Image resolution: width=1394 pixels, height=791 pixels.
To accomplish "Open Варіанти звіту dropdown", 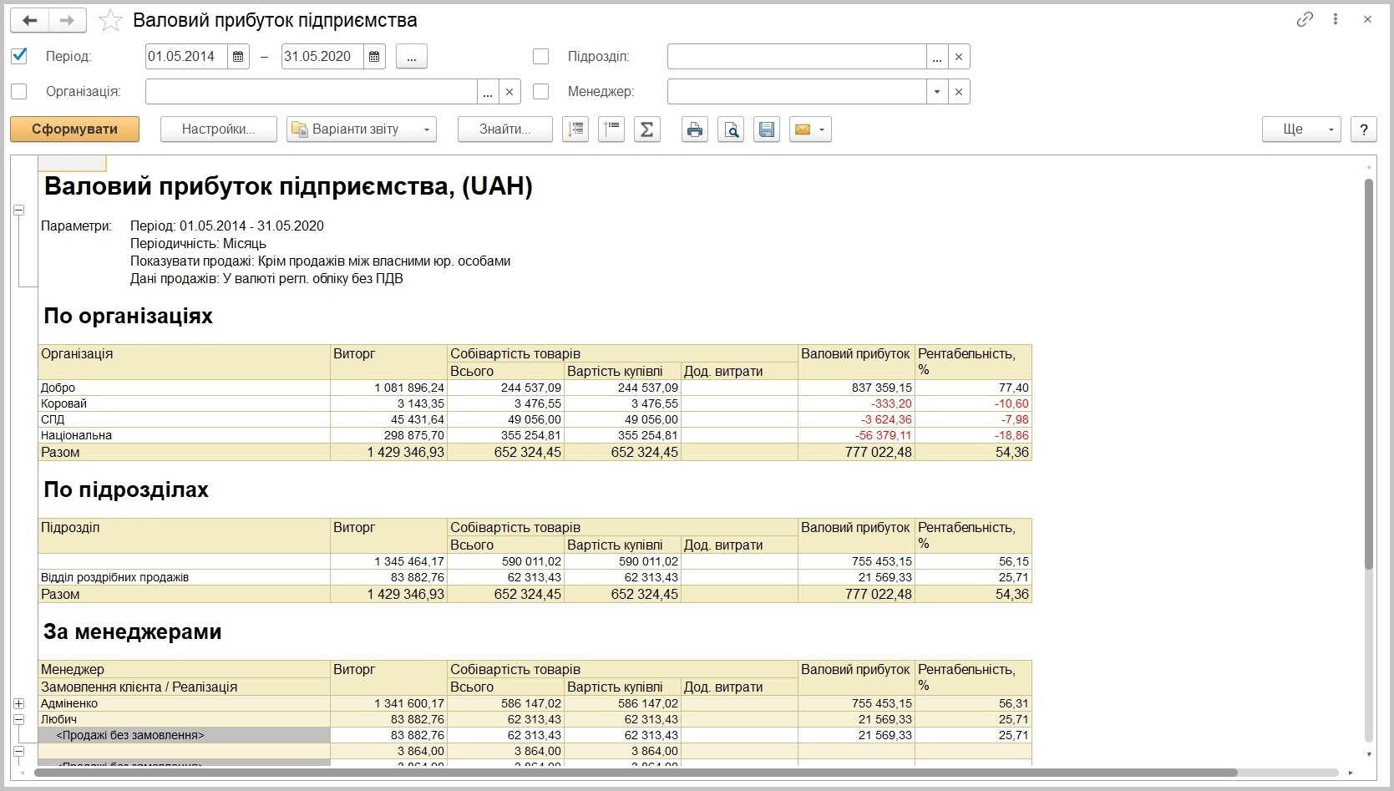I will pyautogui.click(x=362, y=129).
